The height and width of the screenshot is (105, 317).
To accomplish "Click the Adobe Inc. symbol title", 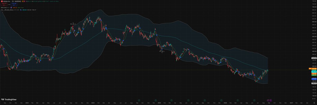I will coord(12,1).
